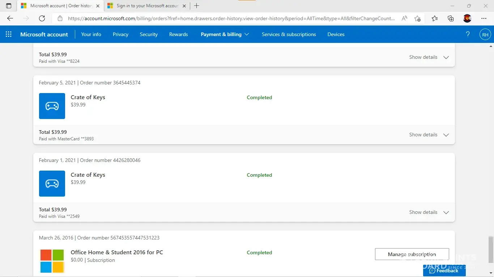Expand Show details for Visa **2549 order
The height and width of the screenshot is (277, 494).
click(x=429, y=212)
